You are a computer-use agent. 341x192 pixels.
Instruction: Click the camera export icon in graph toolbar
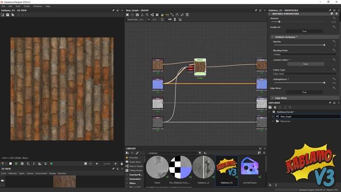pyautogui.click(x=137, y=15)
